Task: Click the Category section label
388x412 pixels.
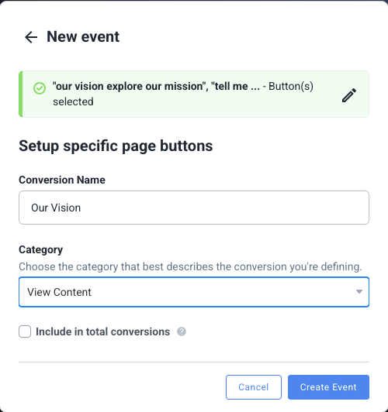Action: [40, 249]
